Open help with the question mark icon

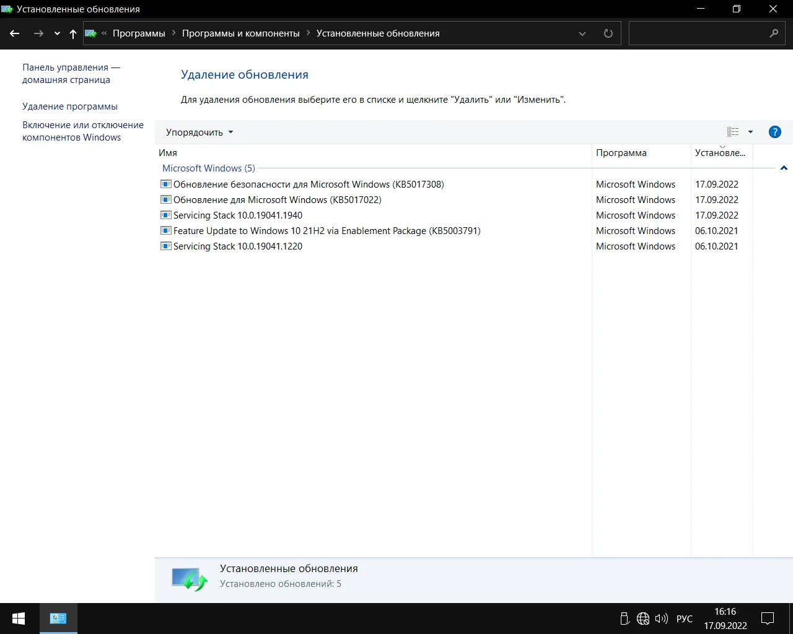(774, 132)
